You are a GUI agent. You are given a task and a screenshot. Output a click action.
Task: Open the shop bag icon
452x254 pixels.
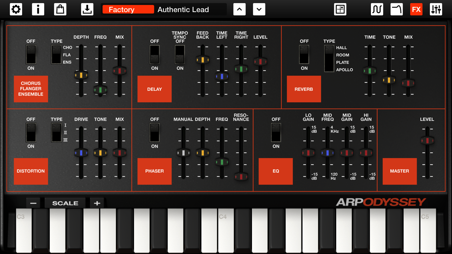(60, 9)
